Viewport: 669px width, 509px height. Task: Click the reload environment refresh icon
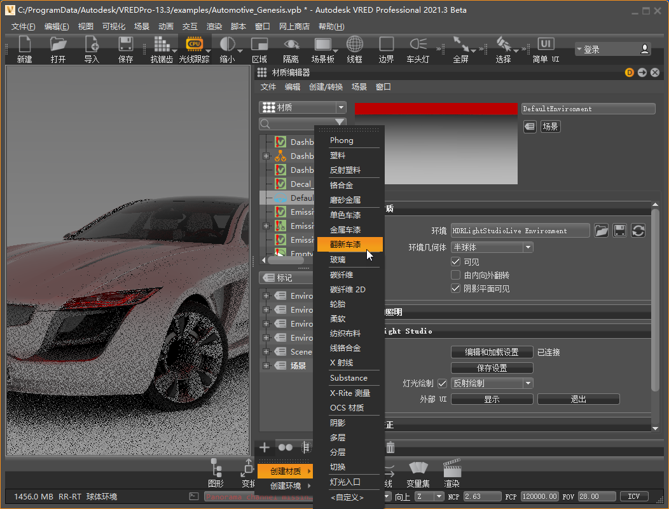(x=638, y=231)
